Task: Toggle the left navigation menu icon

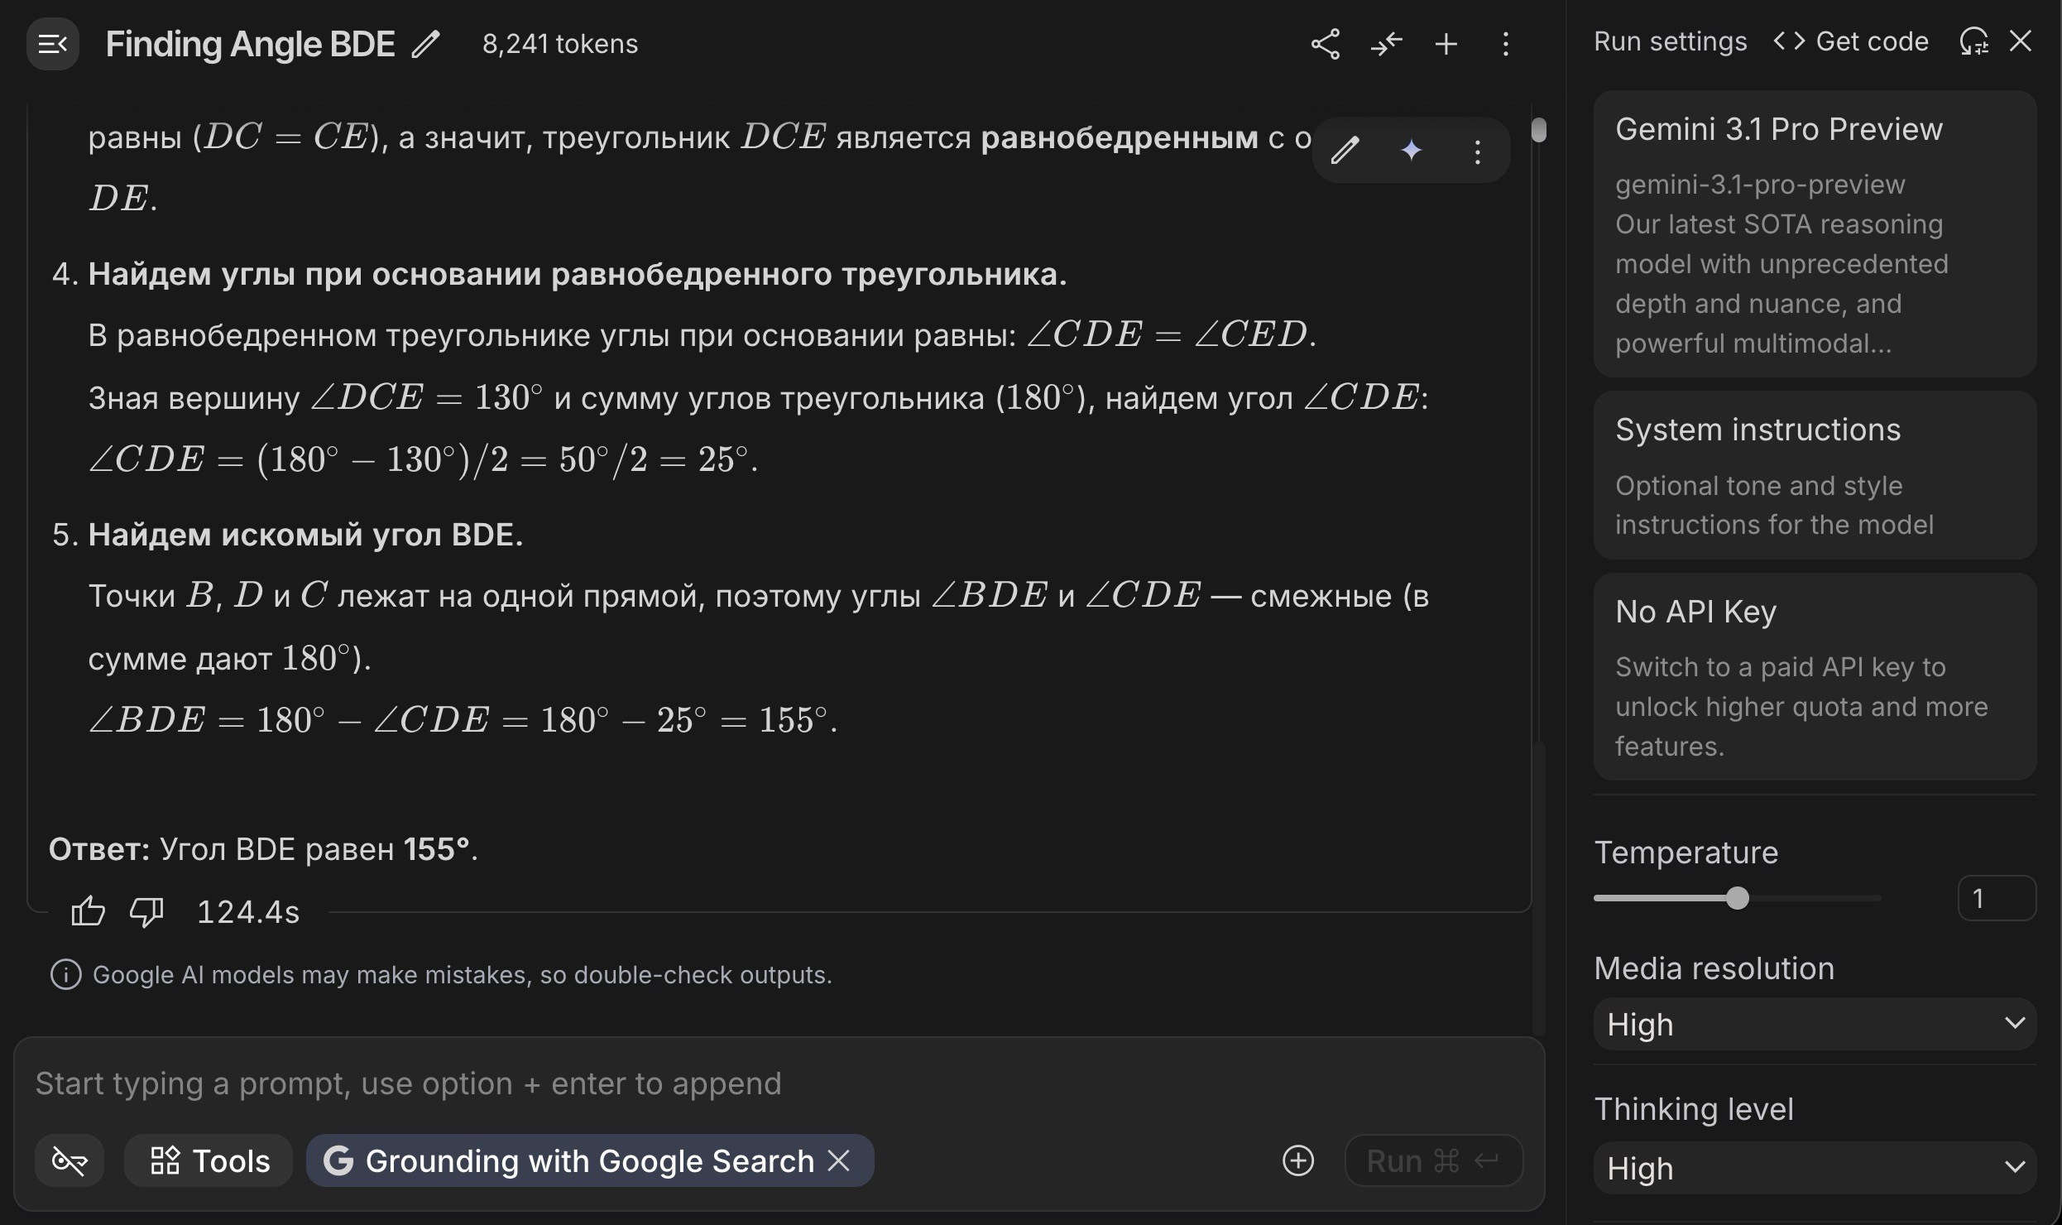Action: [53, 44]
